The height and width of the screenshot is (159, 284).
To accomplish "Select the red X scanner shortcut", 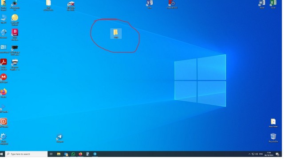I will click(71, 5).
